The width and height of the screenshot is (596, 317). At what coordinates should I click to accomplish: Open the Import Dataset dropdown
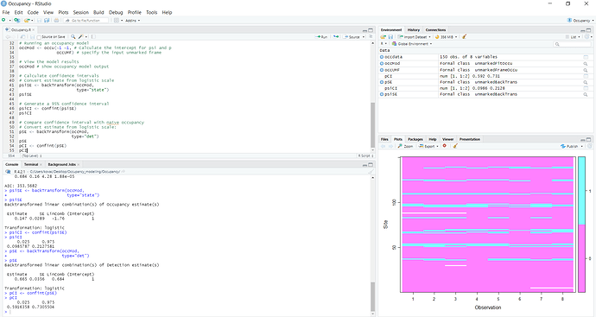pos(415,37)
